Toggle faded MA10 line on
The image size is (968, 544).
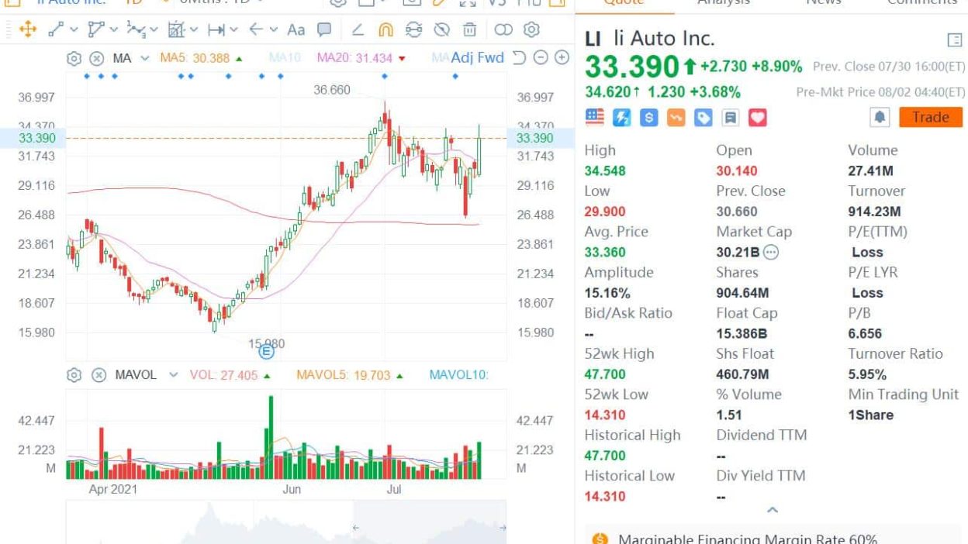tap(285, 58)
